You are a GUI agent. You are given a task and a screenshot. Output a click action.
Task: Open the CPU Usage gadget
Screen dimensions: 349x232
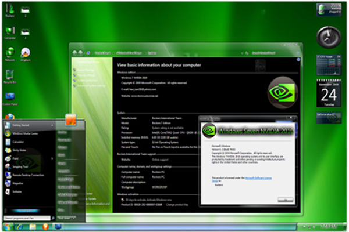329,65
